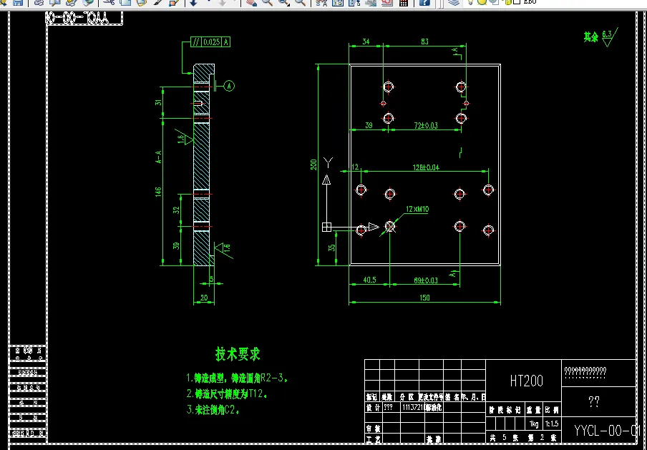Click the Undo arrow icon

(193, 2)
